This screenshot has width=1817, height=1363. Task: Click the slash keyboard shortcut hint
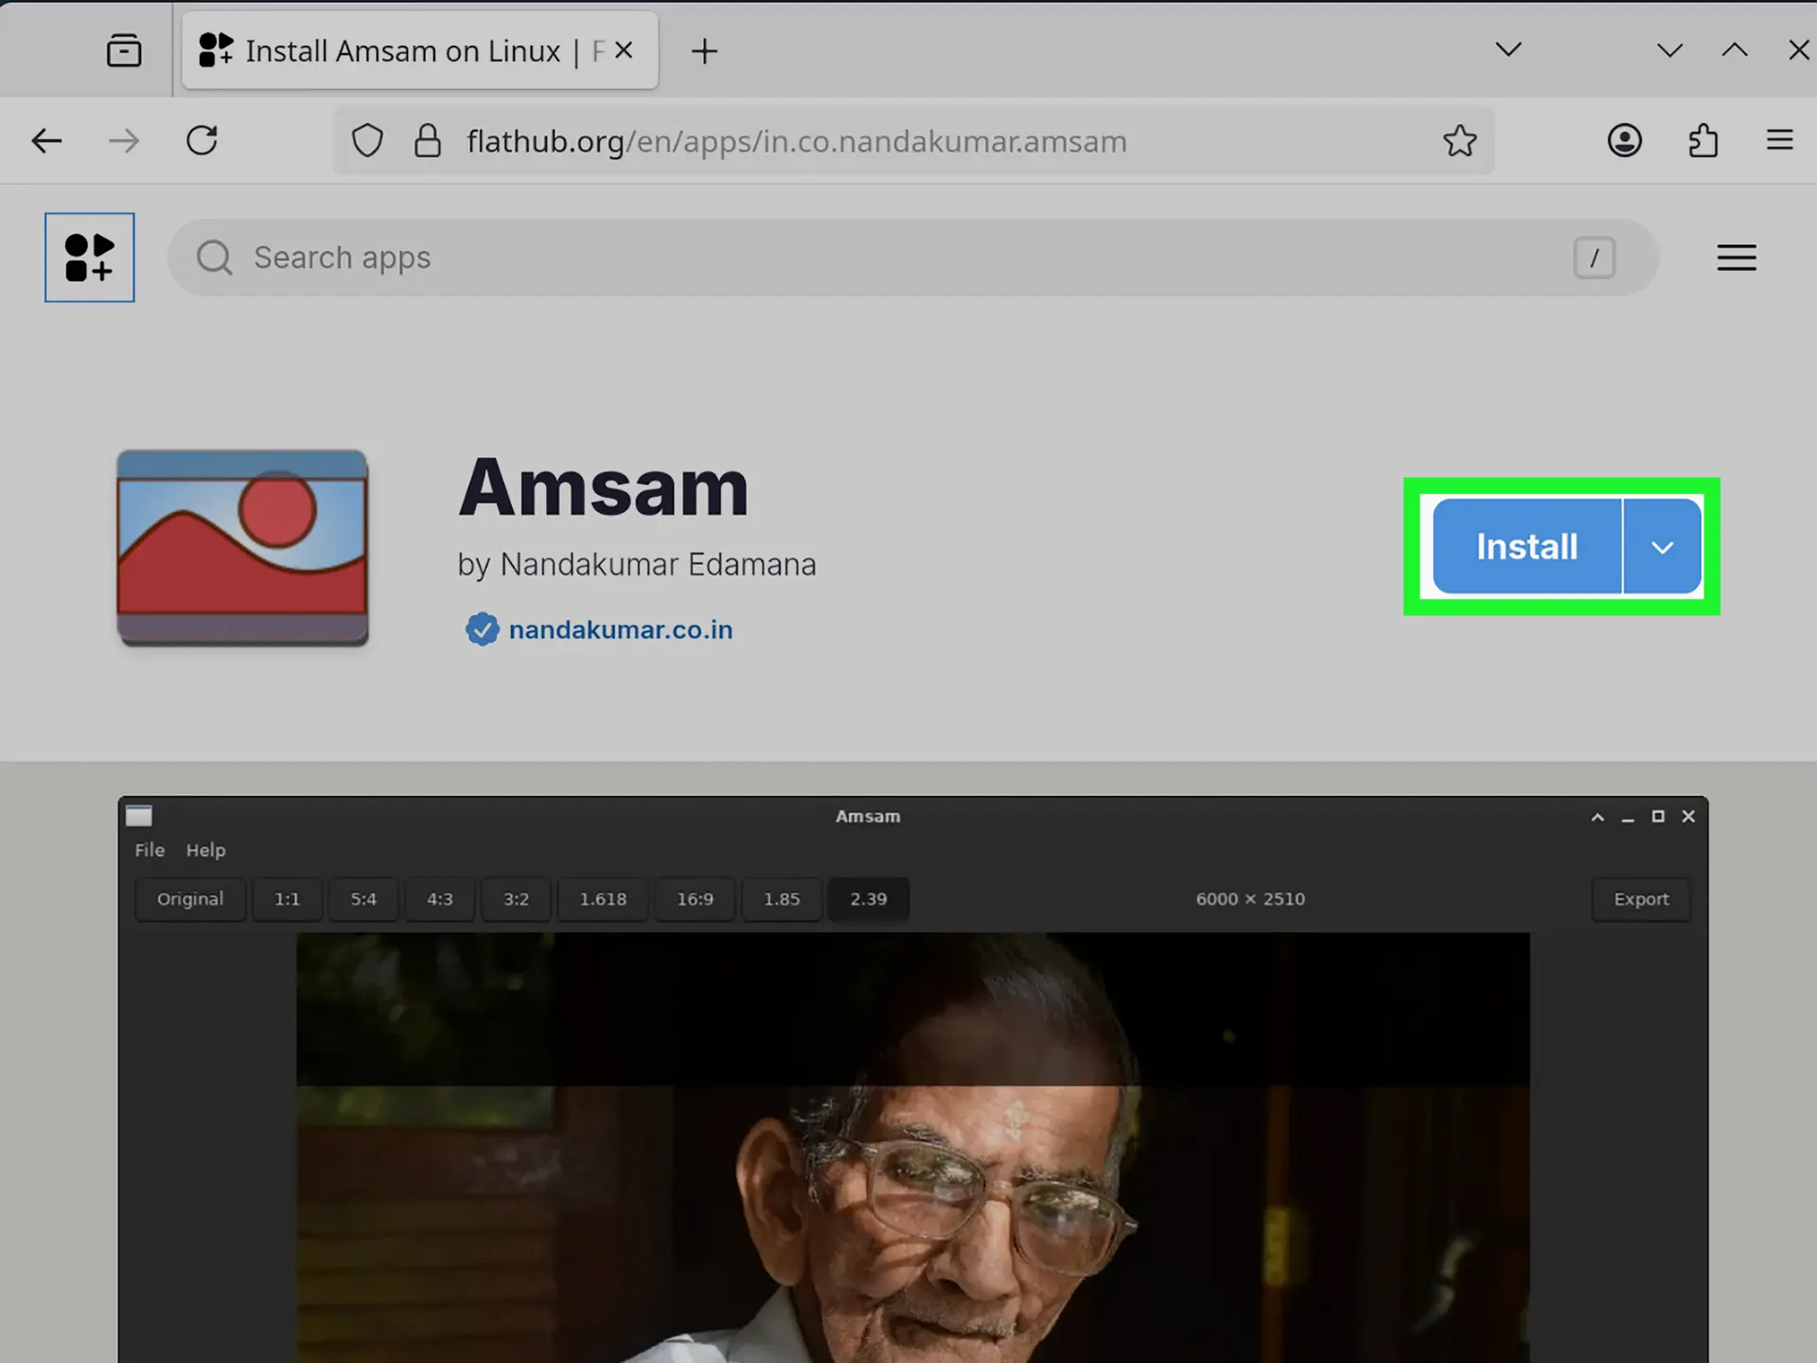pos(1595,257)
